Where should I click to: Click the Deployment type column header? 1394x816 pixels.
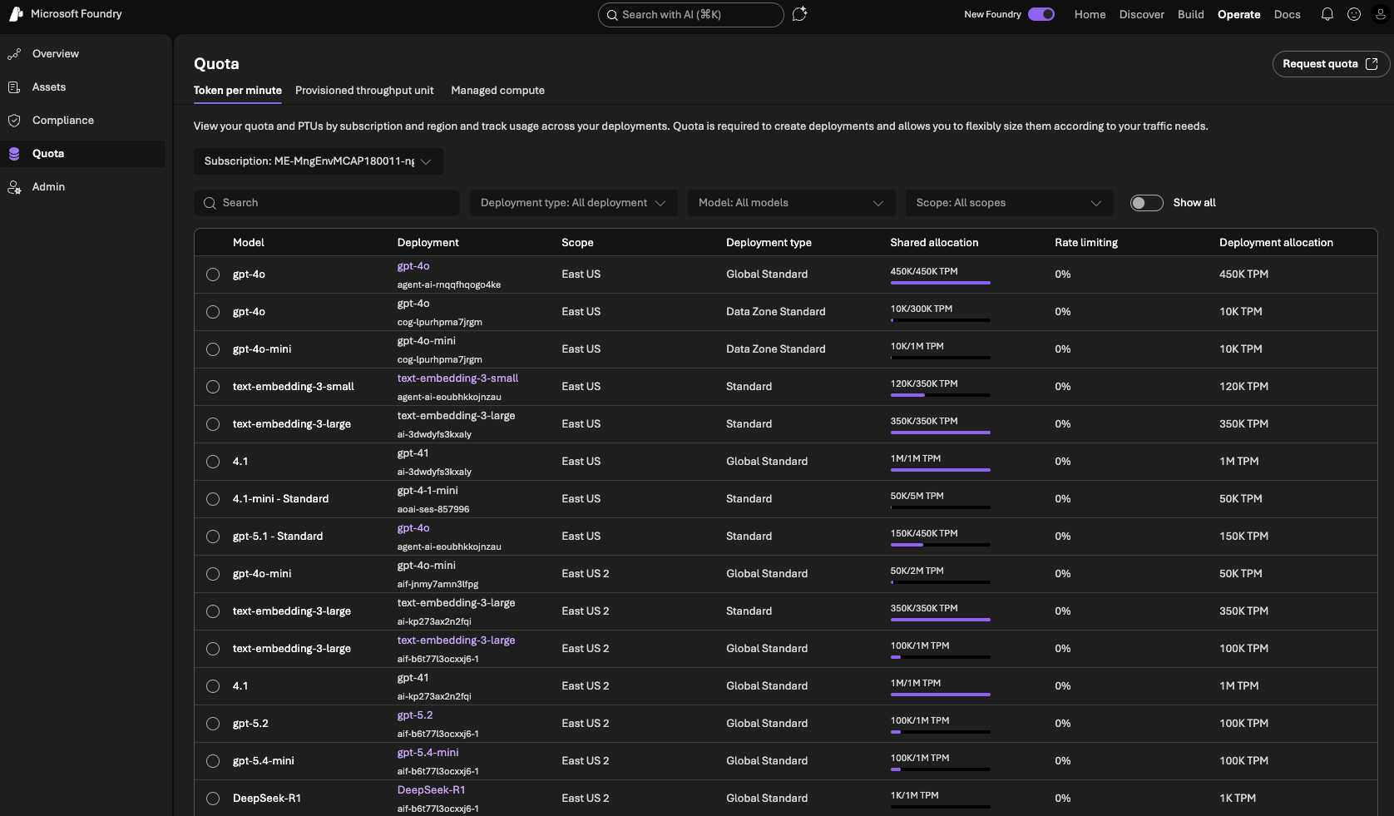coord(769,243)
